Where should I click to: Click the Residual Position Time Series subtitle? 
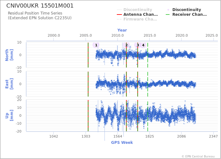click(x=35, y=13)
